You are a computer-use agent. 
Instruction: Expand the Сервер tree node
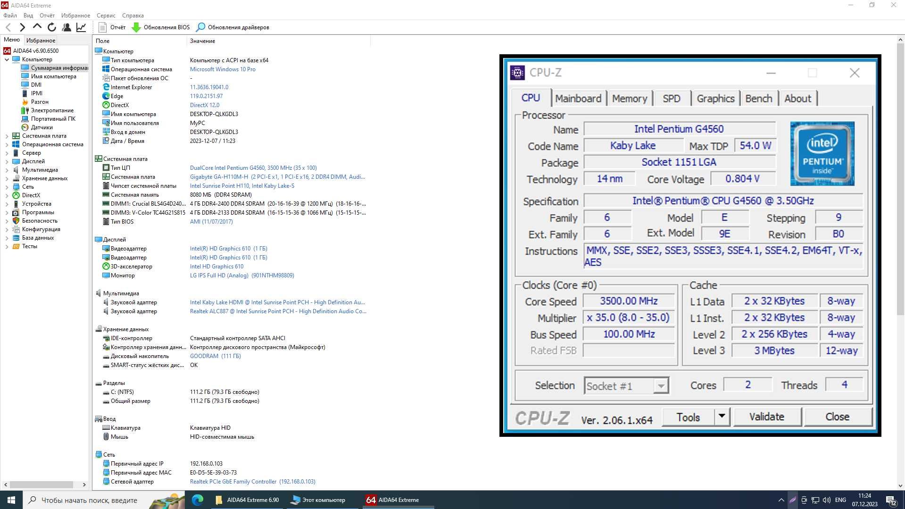click(x=7, y=153)
